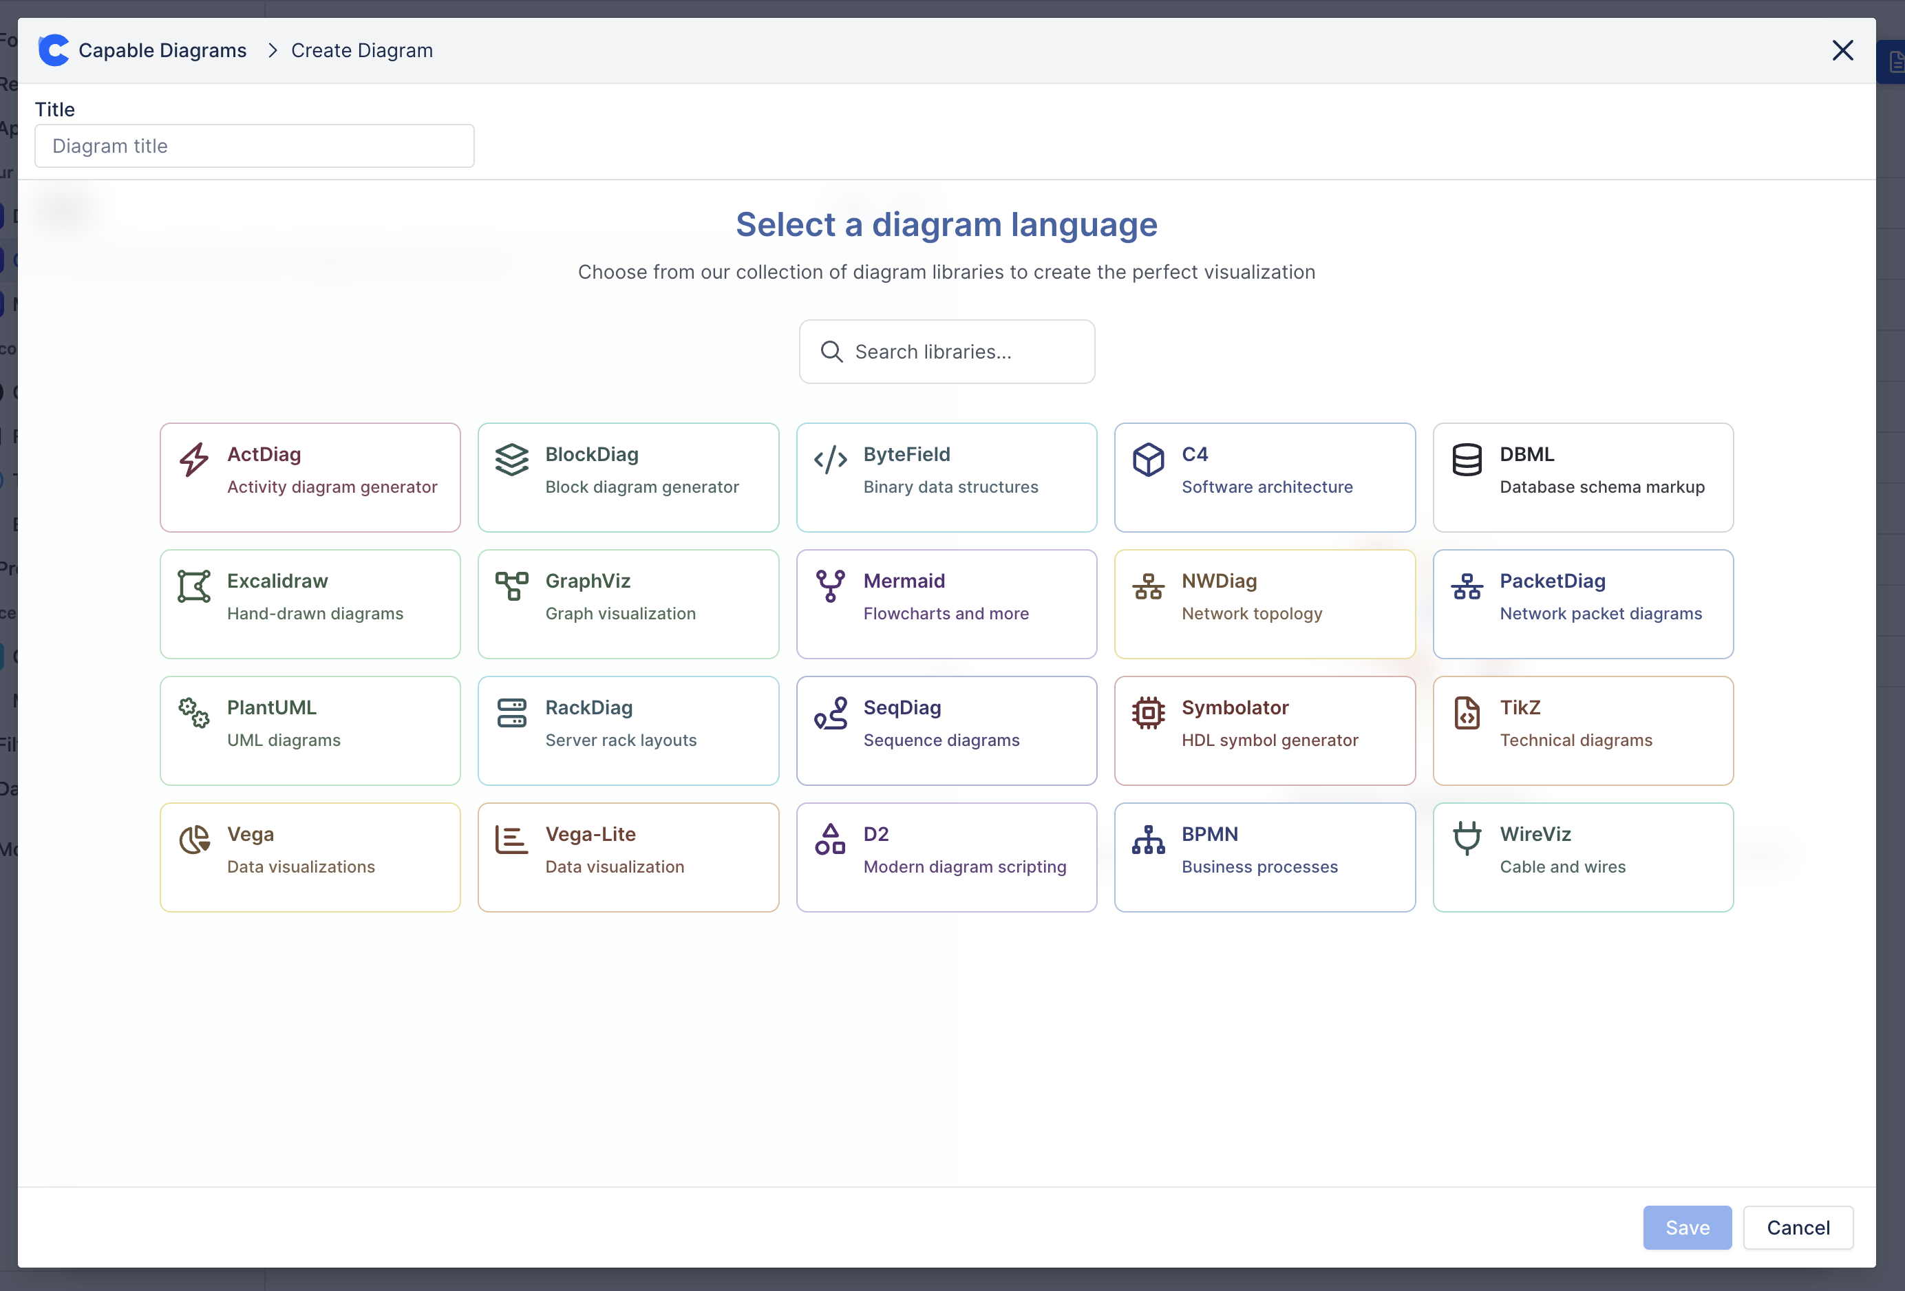Click the SeqDiag sequence diagrams icon
This screenshot has height=1291, width=1905.
pos(831,714)
